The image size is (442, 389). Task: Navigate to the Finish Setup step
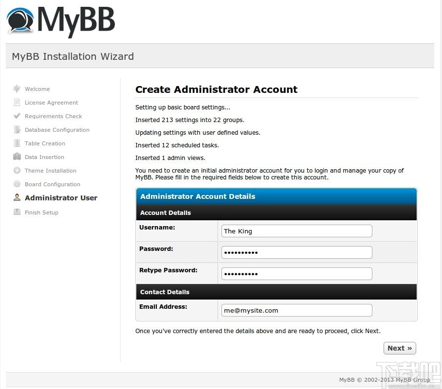click(x=42, y=212)
